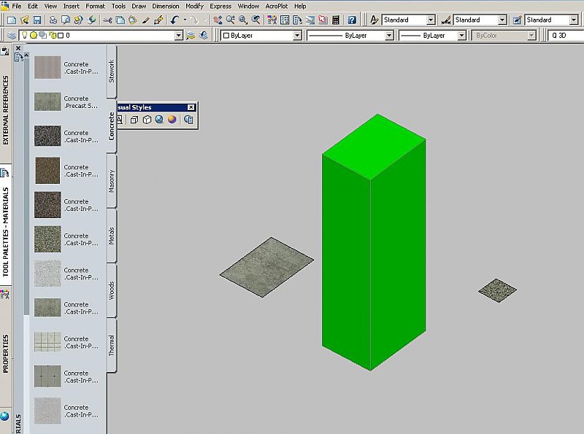Open the Visual Styles Manager icon

click(x=188, y=120)
